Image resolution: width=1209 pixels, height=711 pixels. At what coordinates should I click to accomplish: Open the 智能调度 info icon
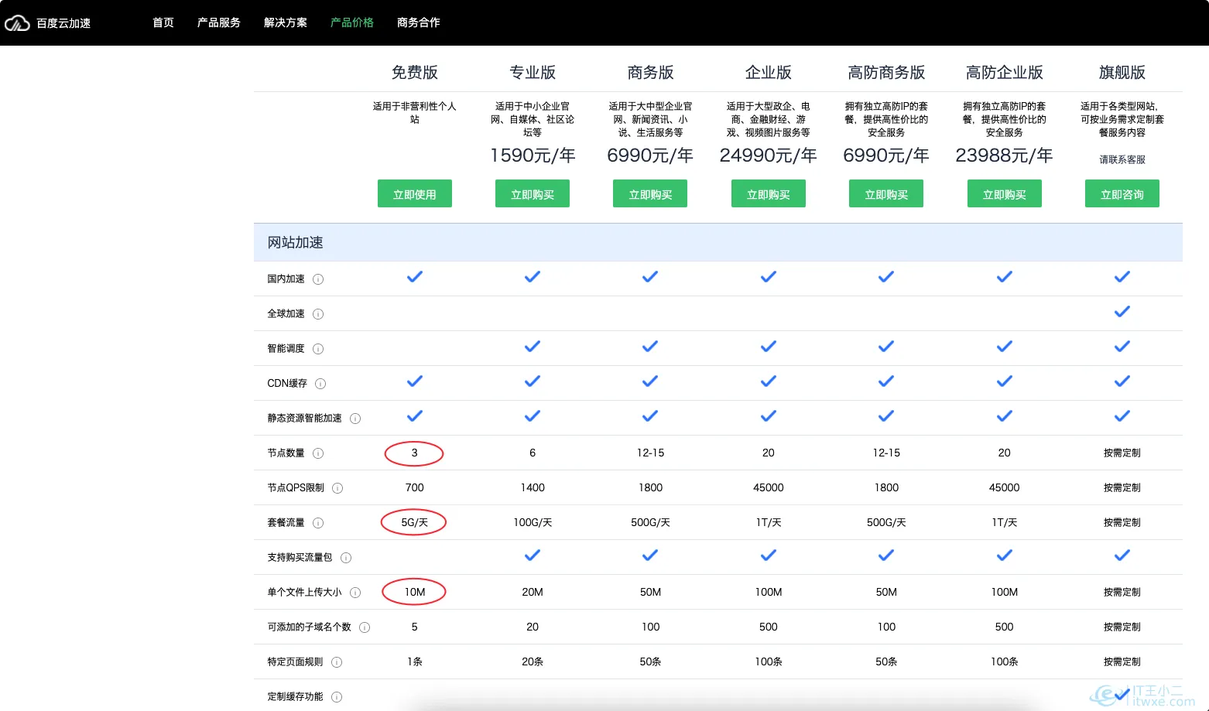pyautogui.click(x=317, y=349)
